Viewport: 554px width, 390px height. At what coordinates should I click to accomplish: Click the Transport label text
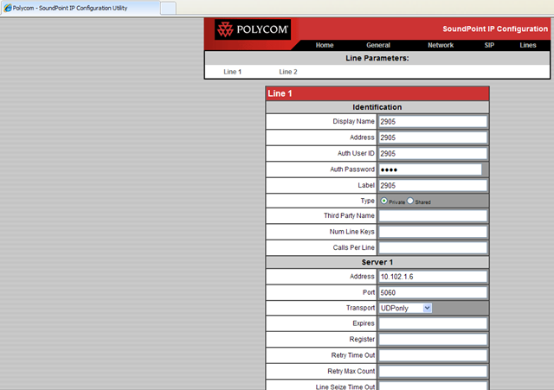tap(360, 308)
